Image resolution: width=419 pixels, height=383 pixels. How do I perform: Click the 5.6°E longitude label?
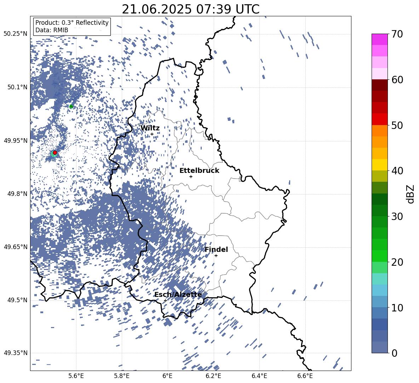[x=76, y=376]
